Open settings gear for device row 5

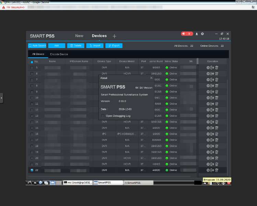coord(208,68)
